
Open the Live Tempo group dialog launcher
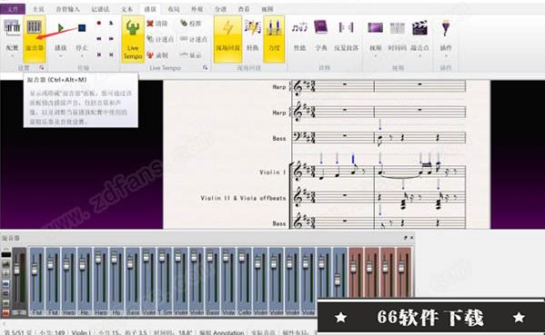206,67
